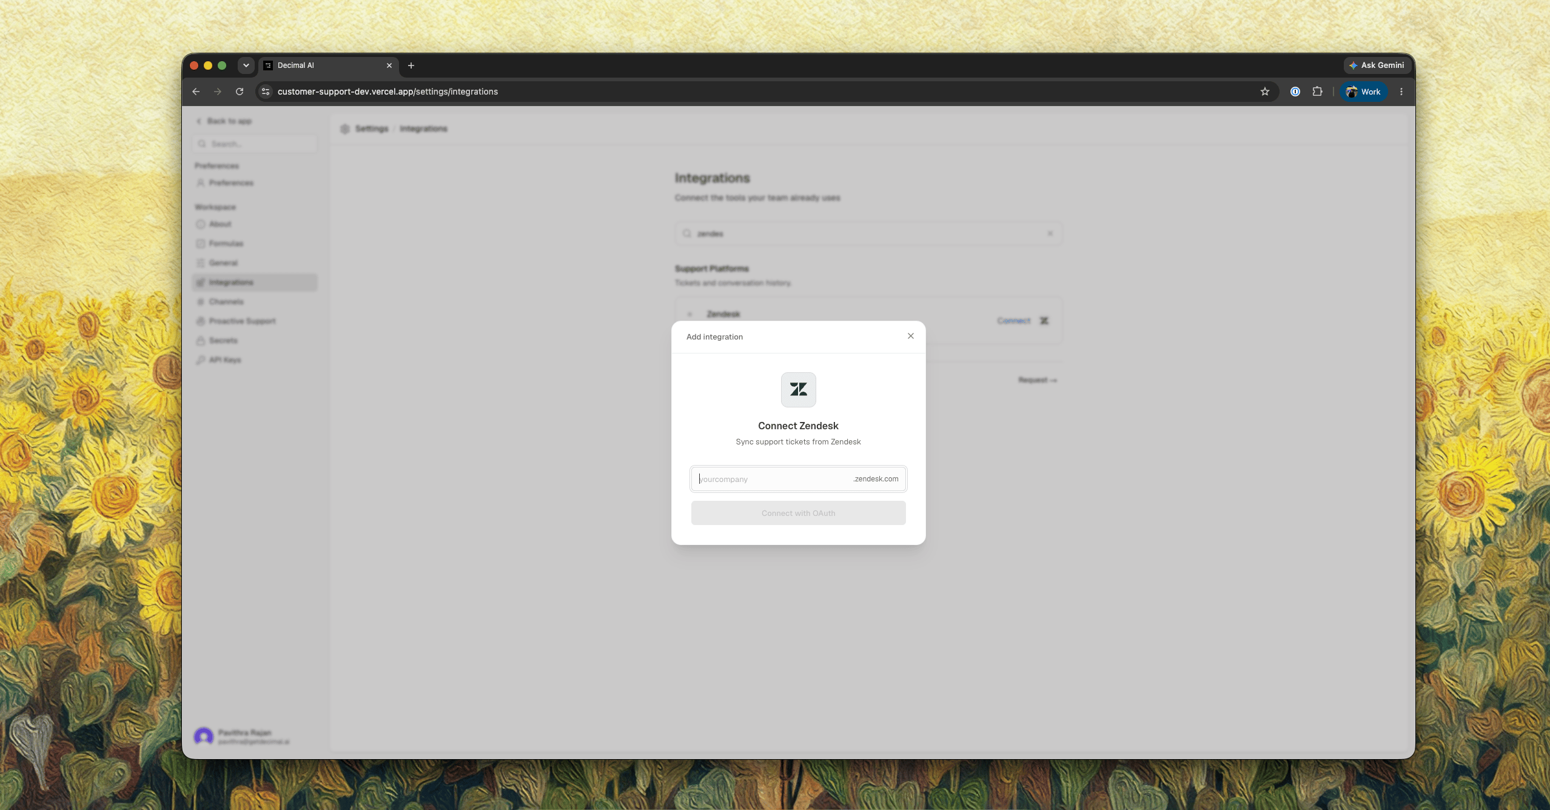
Task: Click the Proactive Support icon in sidebar
Action: (x=200, y=321)
